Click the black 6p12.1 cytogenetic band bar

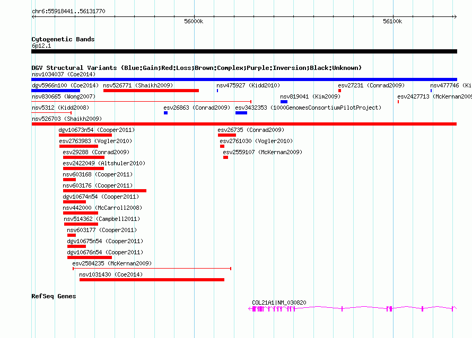244,51
